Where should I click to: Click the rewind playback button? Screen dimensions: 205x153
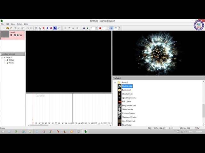[84, 28]
